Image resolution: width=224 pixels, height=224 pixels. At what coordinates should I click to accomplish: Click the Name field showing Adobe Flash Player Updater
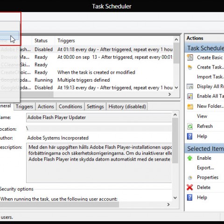pos(99,118)
